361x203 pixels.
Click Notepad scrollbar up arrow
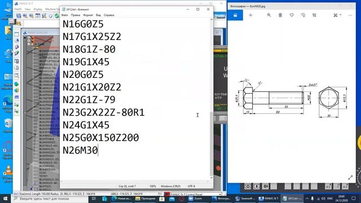pyautogui.click(x=212, y=20)
